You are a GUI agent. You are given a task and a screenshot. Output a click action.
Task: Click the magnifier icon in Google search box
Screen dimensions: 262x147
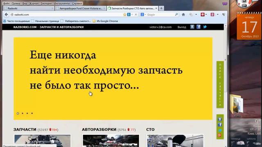coord(176,15)
